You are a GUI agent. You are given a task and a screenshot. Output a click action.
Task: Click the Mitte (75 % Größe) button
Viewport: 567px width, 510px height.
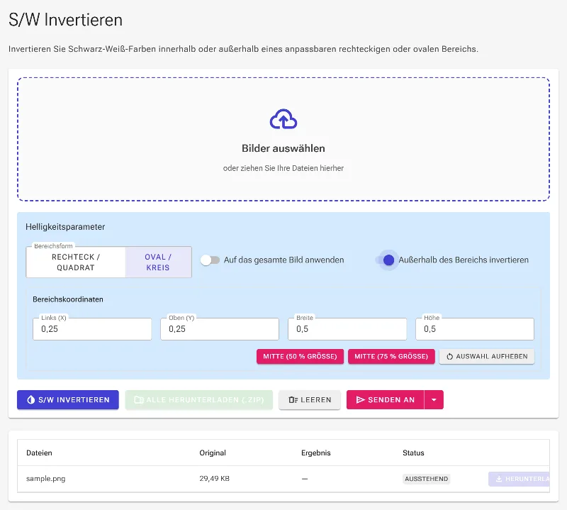tap(391, 357)
